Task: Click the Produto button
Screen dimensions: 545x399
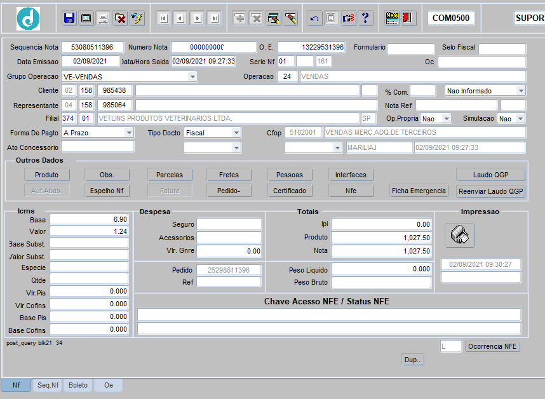Action: tap(46, 175)
